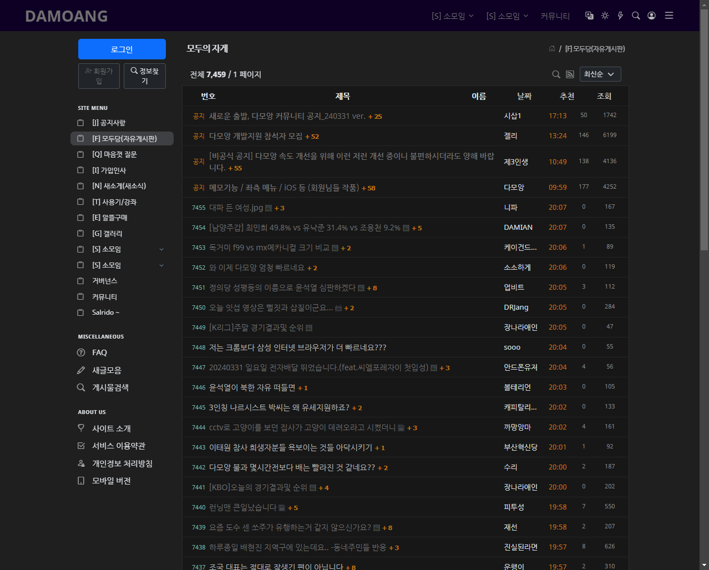Open 커뮤니티 in top navigation
709x570 pixels.
click(x=555, y=16)
